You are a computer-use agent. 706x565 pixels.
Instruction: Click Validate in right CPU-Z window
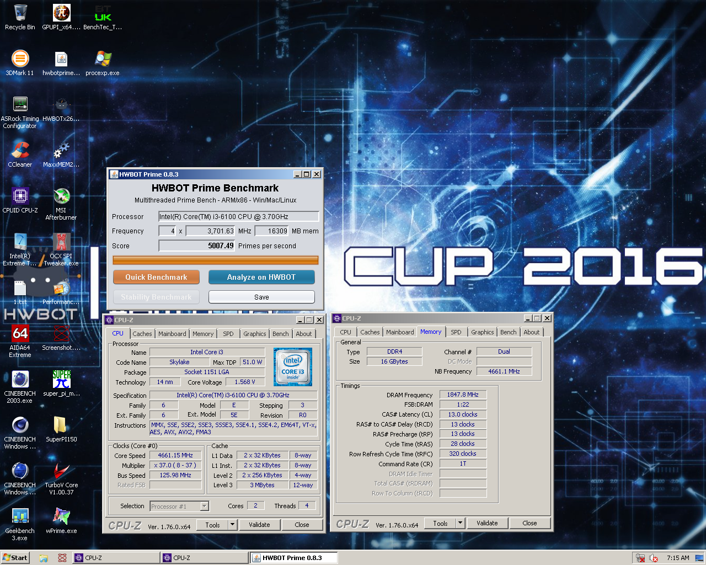click(487, 523)
